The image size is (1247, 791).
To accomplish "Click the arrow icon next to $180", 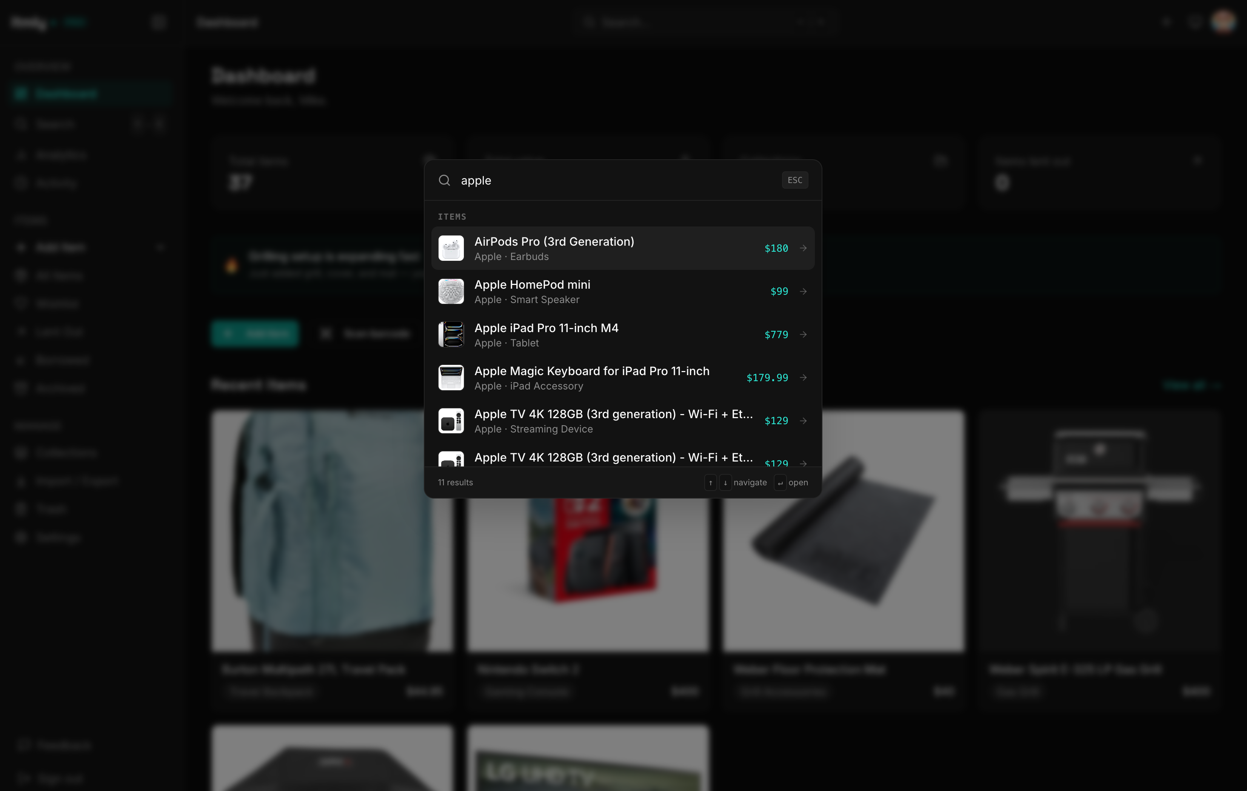I will point(803,248).
